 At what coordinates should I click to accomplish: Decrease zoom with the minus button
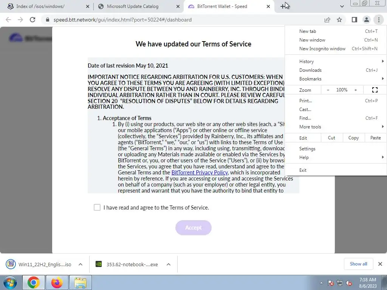(328, 90)
